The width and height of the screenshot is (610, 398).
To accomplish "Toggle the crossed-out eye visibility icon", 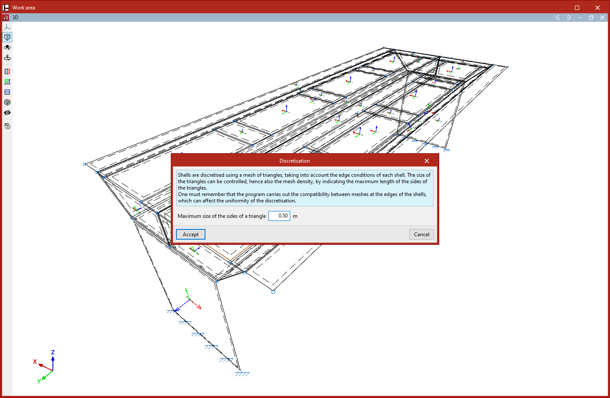I will click(x=7, y=113).
